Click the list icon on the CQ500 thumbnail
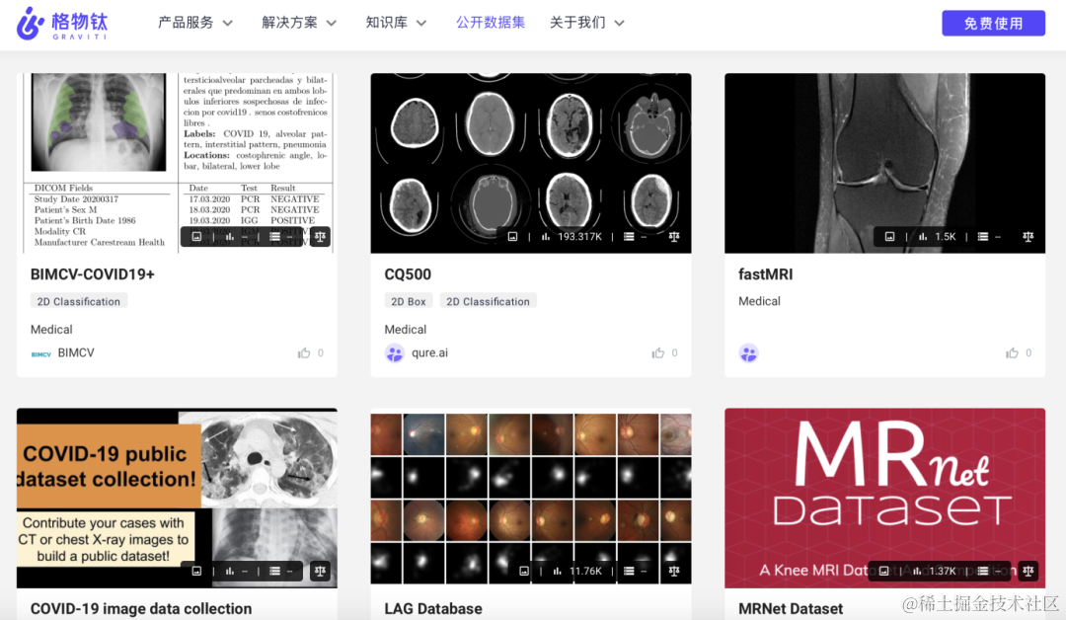 click(x=629, y=237)
